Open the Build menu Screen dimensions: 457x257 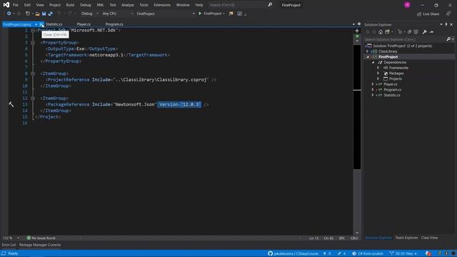pos(70,5)
